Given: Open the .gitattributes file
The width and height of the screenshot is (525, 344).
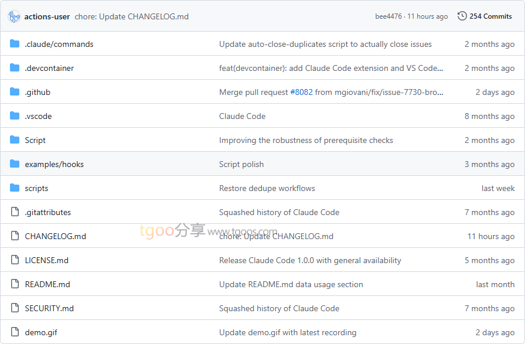Looking at the screenshot, I should tap(47, 212).
